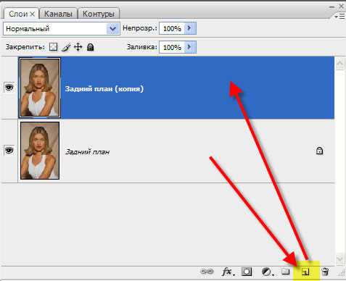Click the Заливка 100% value field
Screen dimensions: 346x281
(172, 47)
